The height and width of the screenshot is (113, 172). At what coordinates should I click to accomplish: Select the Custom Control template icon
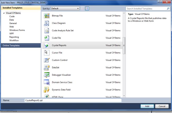(x=47, y=60)
